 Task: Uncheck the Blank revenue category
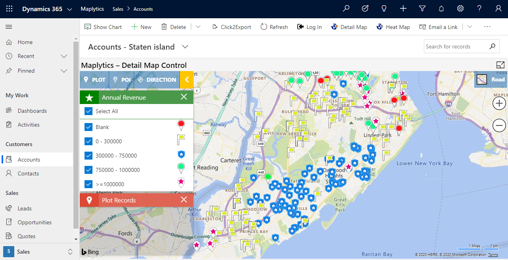tap(89, 127)
